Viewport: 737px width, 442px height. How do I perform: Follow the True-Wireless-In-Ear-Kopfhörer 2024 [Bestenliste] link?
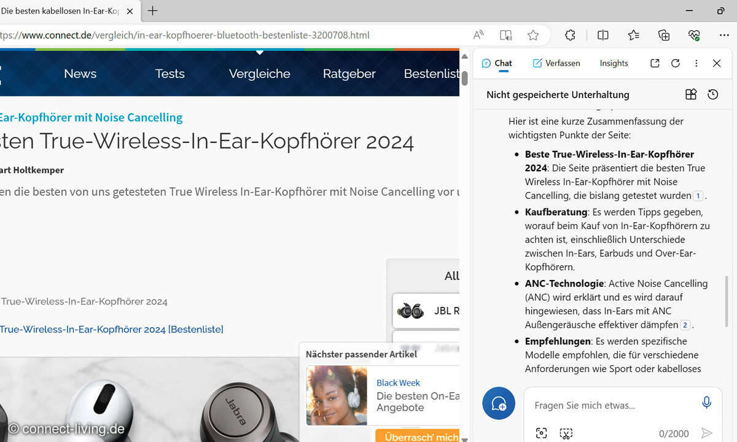tap(111, 330)
